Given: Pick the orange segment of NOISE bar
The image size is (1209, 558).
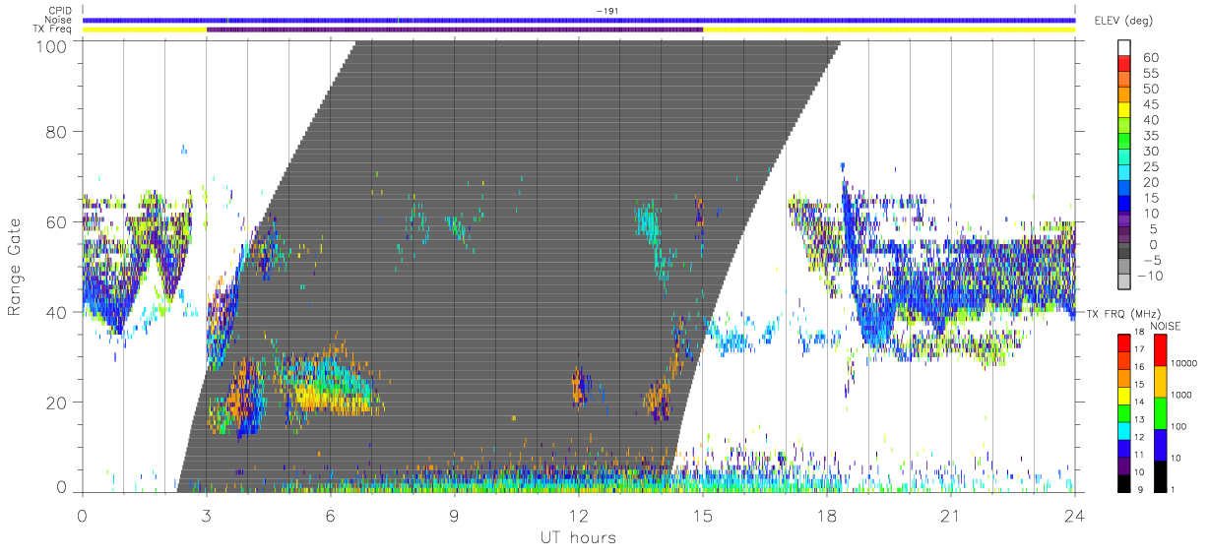Looking at the screenshot, I should [x=1161, y=380].
